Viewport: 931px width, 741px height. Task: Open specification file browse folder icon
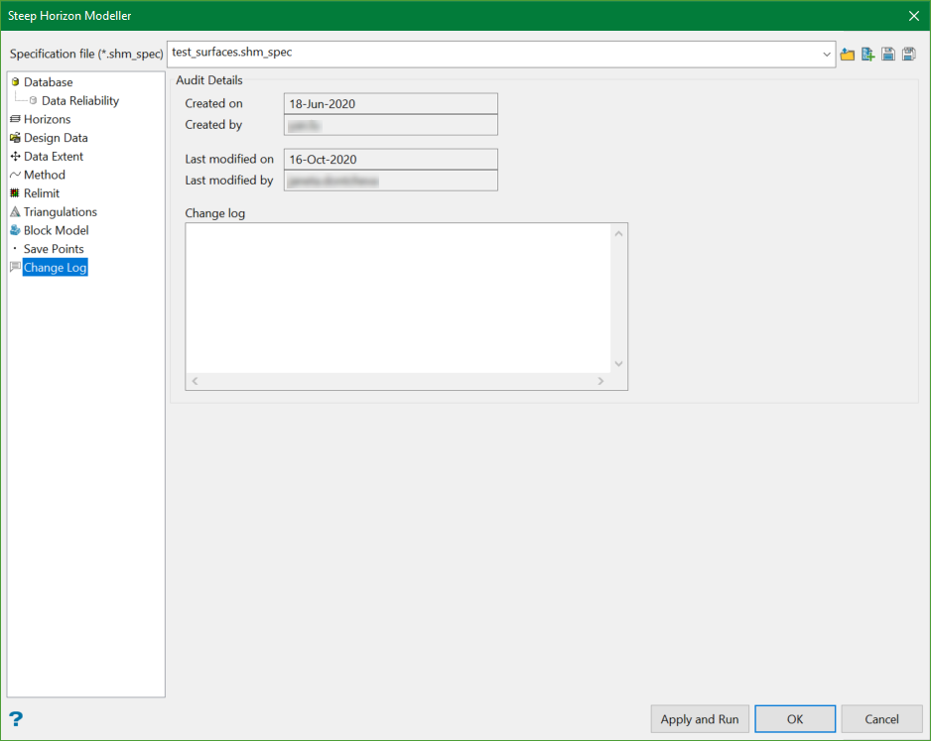[x=847, y=55]
